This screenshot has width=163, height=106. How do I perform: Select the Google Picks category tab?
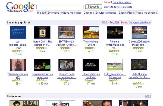point(126,13)
